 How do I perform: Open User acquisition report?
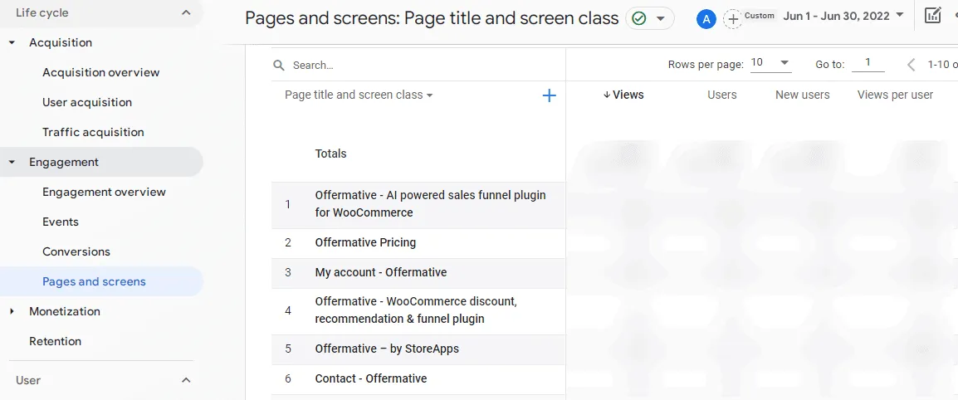87,102
